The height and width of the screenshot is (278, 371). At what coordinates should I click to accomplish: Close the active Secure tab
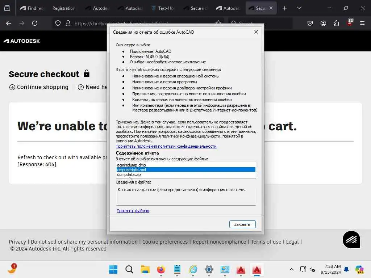pos(271,8)
